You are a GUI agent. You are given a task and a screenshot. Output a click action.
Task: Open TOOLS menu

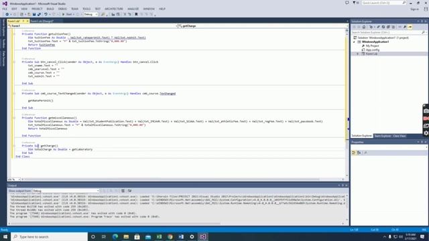point(86,9)
